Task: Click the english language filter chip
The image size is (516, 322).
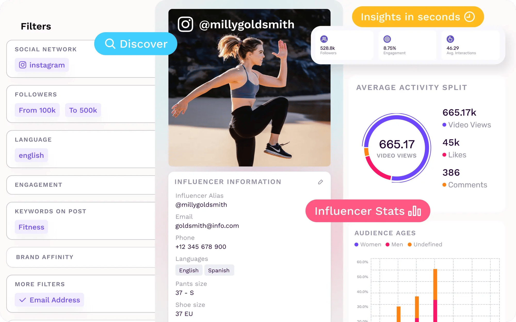Action: coord(31,155)
